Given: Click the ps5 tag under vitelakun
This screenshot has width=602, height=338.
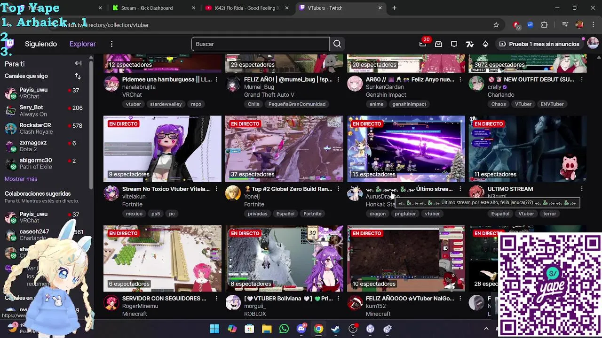Looking at the screenshot, I should coord(156,214).
